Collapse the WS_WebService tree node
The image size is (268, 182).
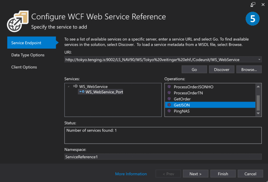(x=69, y=87)
